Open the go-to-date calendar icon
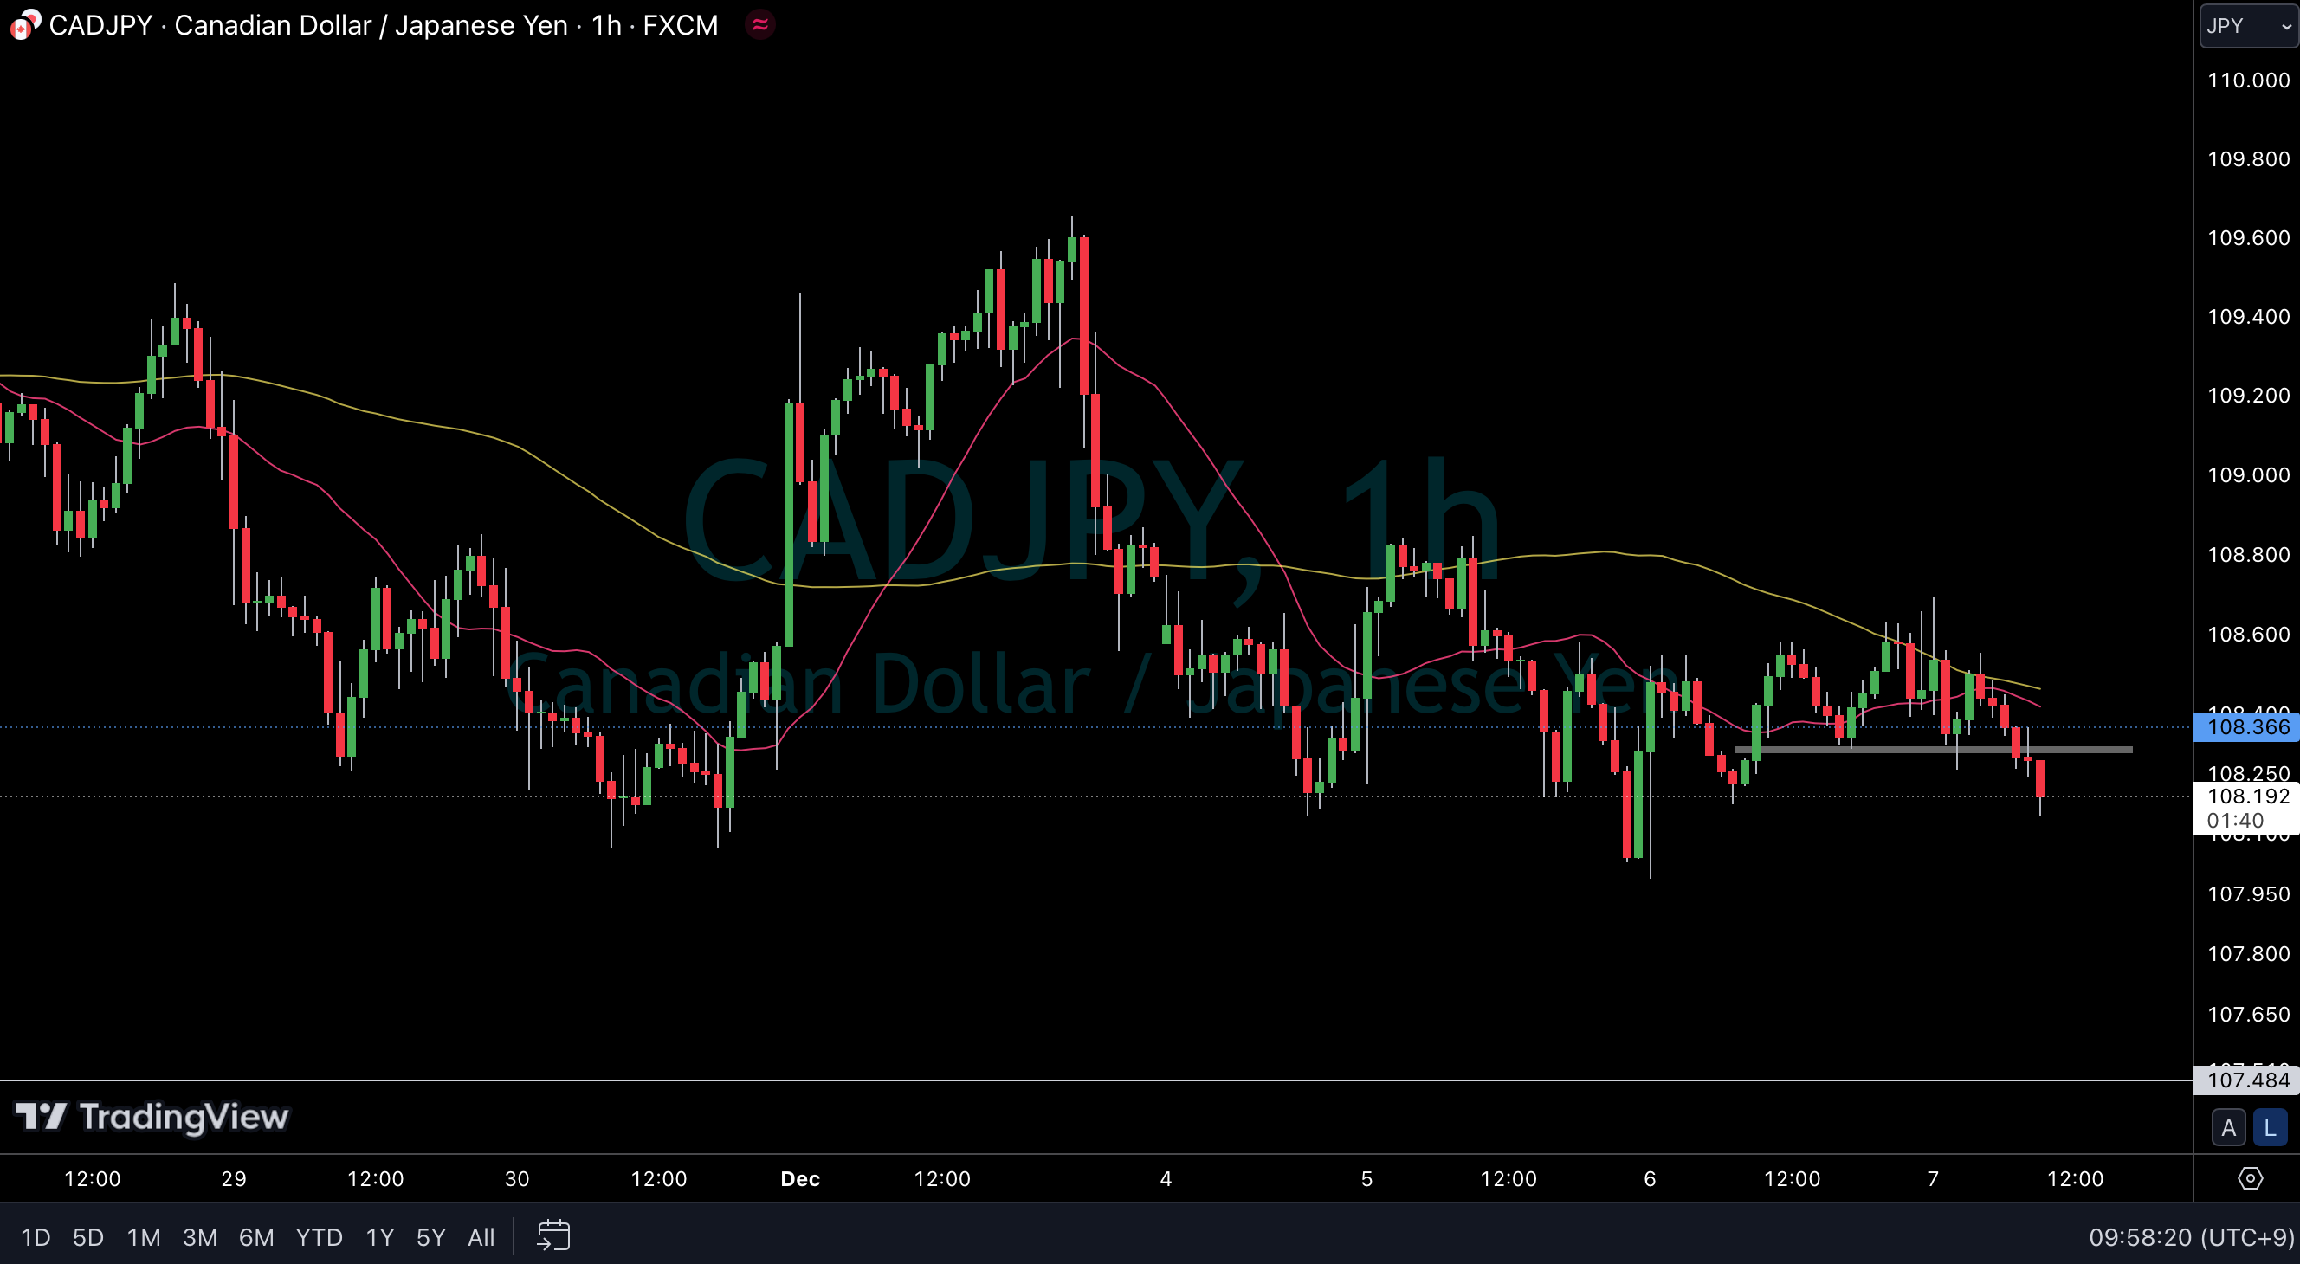The image size is (2300, 1264). point(552,1236)
